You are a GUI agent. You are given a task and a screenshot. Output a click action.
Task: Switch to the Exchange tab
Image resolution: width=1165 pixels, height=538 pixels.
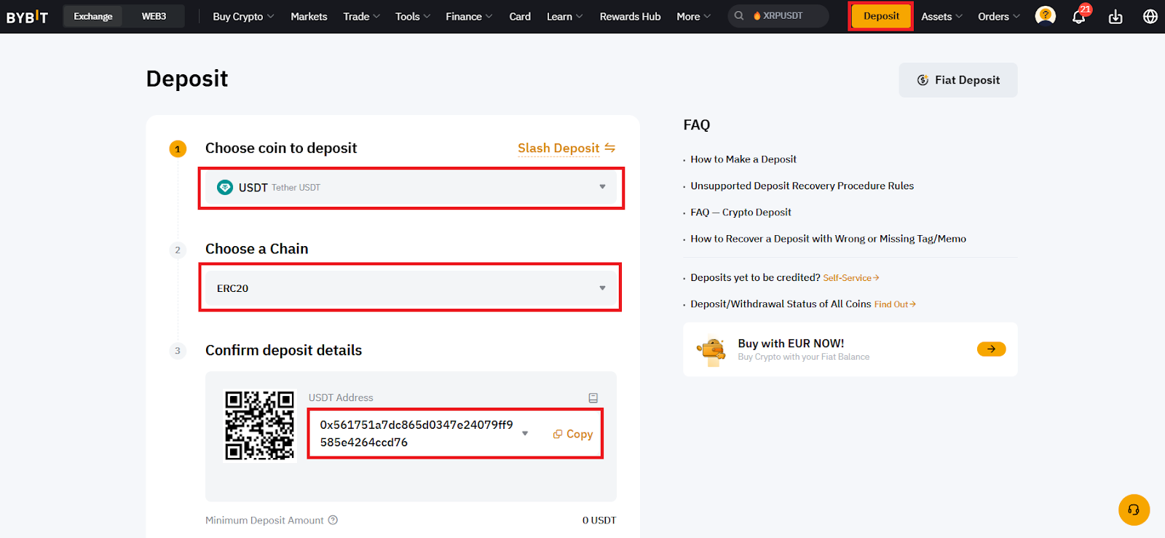[x=93, y=16]
